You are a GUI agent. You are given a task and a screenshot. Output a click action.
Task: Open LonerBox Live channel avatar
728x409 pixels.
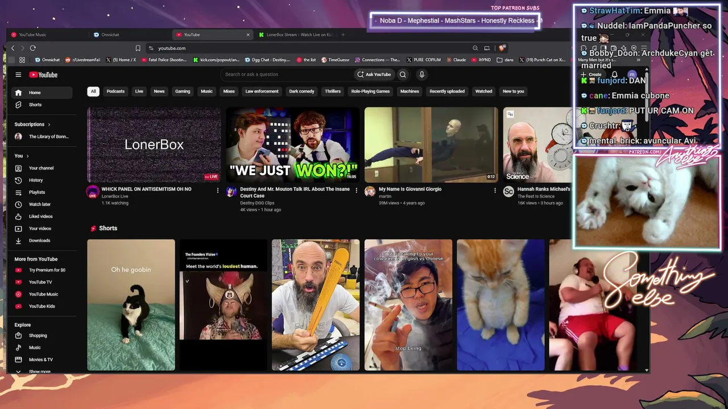(93, 191)
